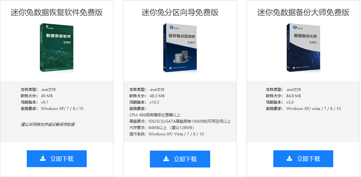Click Windows logo on green recovery box

pos(47,70)
